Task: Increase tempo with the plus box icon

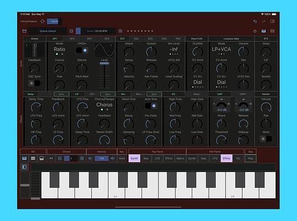Action: pyautogui.click(x=121, y=31)
